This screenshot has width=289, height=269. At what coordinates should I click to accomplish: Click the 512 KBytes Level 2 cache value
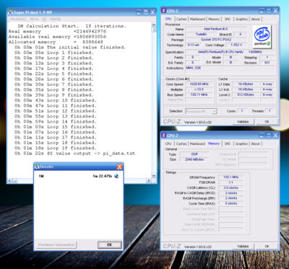click(246, 94)
